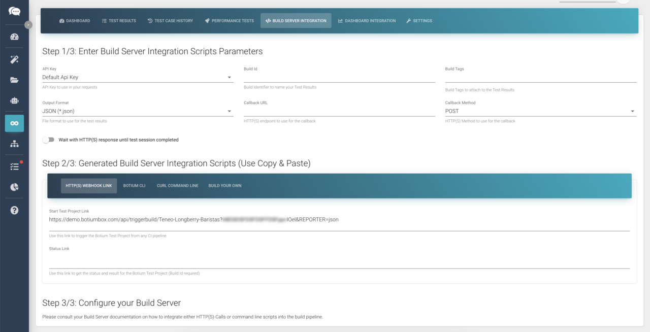Click the pie chart reports icon
Image resolution: width=650 pixels, height=332 pixels.
pyautogui.click(x=14, y=187)
